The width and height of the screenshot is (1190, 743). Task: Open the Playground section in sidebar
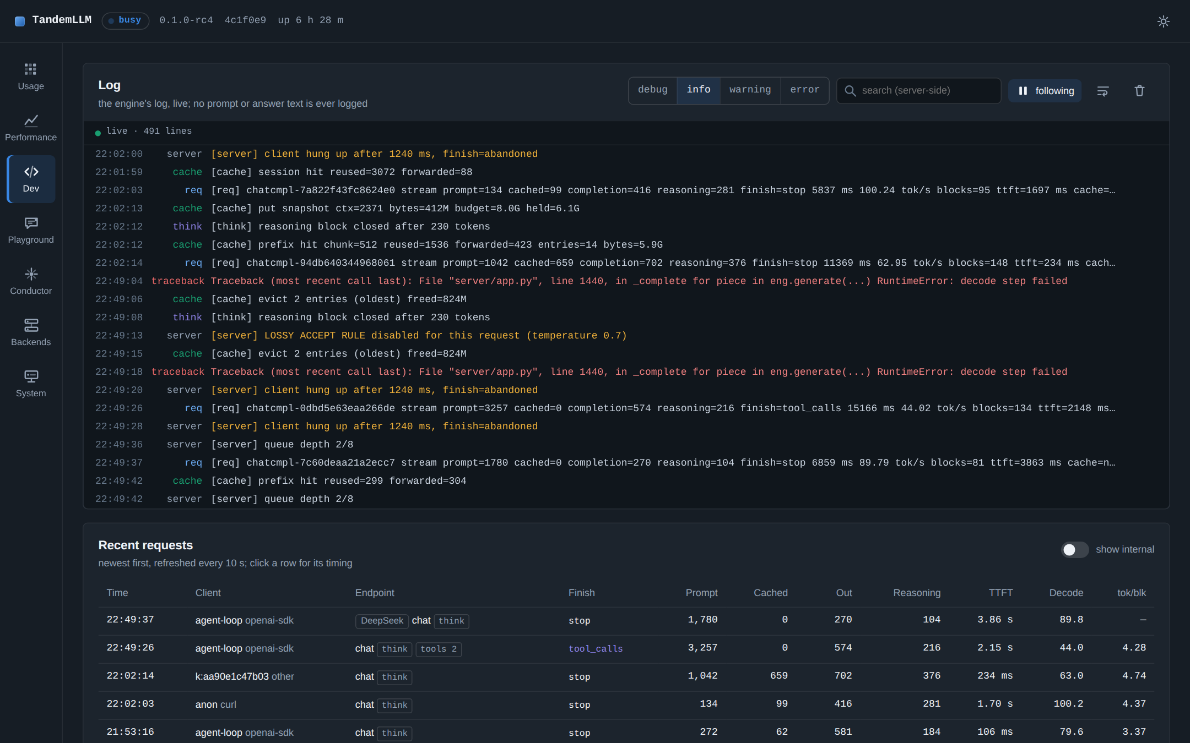tap(31, 230)
